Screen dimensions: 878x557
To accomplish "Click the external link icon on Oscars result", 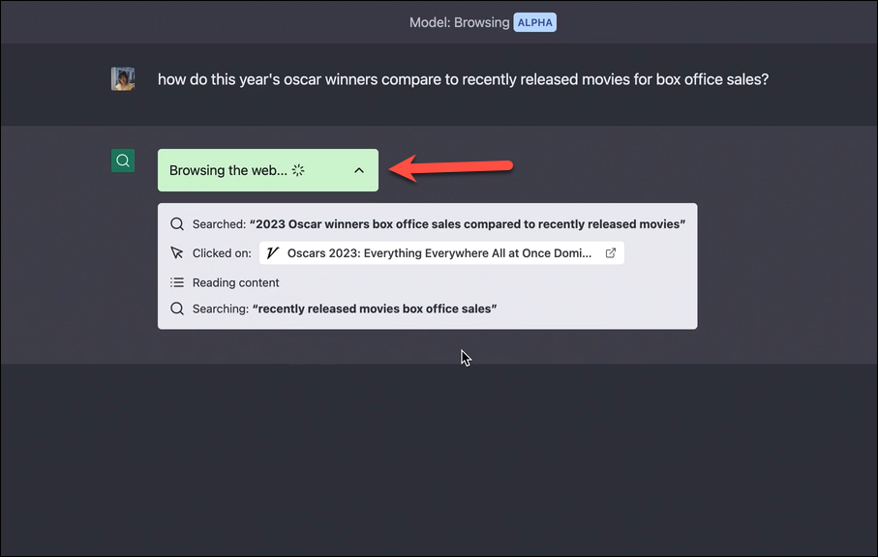I will pos(611,252).
